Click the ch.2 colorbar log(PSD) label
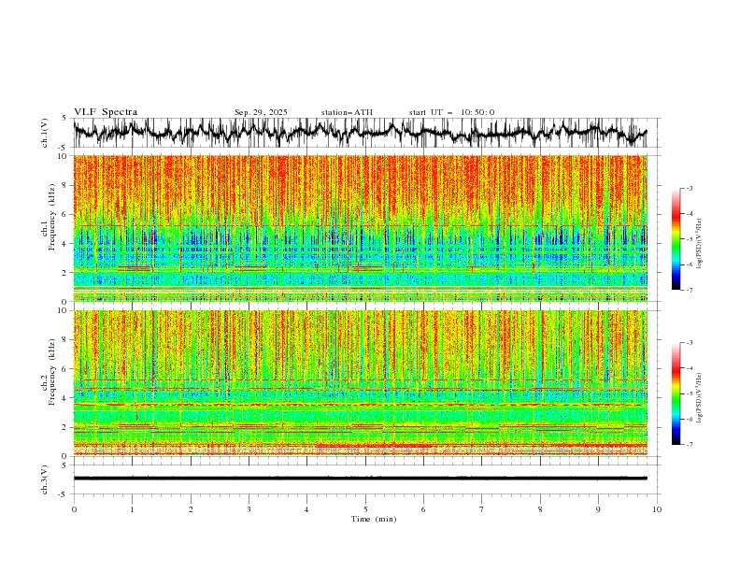 (x=700, y=398)
